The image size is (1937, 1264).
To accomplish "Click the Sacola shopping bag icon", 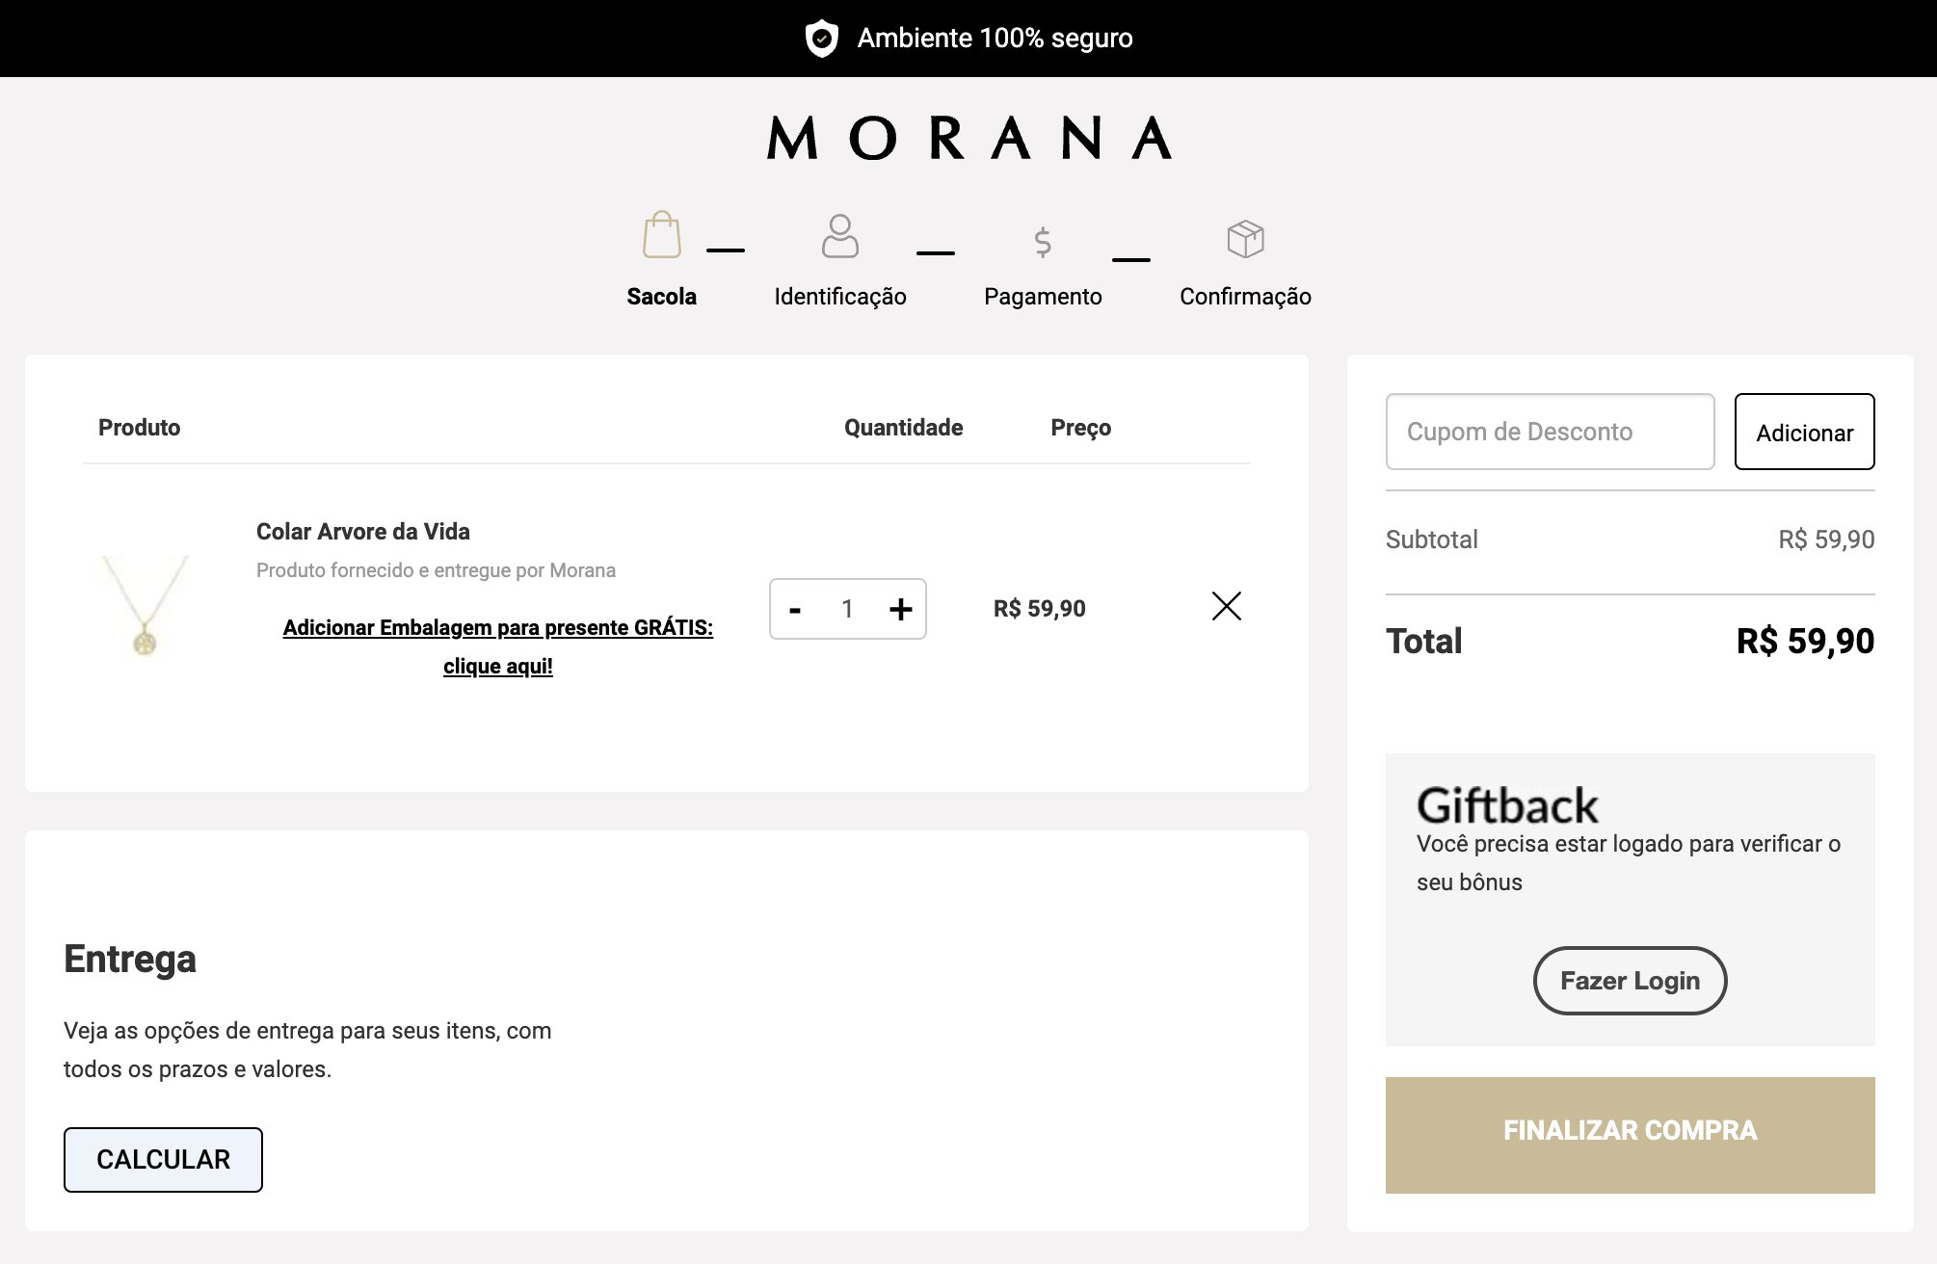I will pyautogui.click(x=662, y=234).
